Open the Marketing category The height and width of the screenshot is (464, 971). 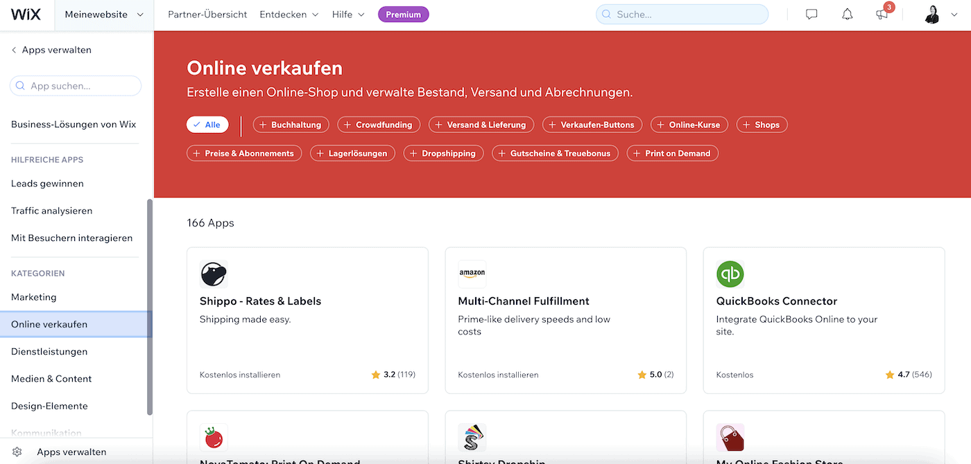[34, 297]
